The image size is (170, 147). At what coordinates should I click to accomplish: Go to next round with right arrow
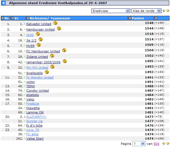tap(168, 11)
